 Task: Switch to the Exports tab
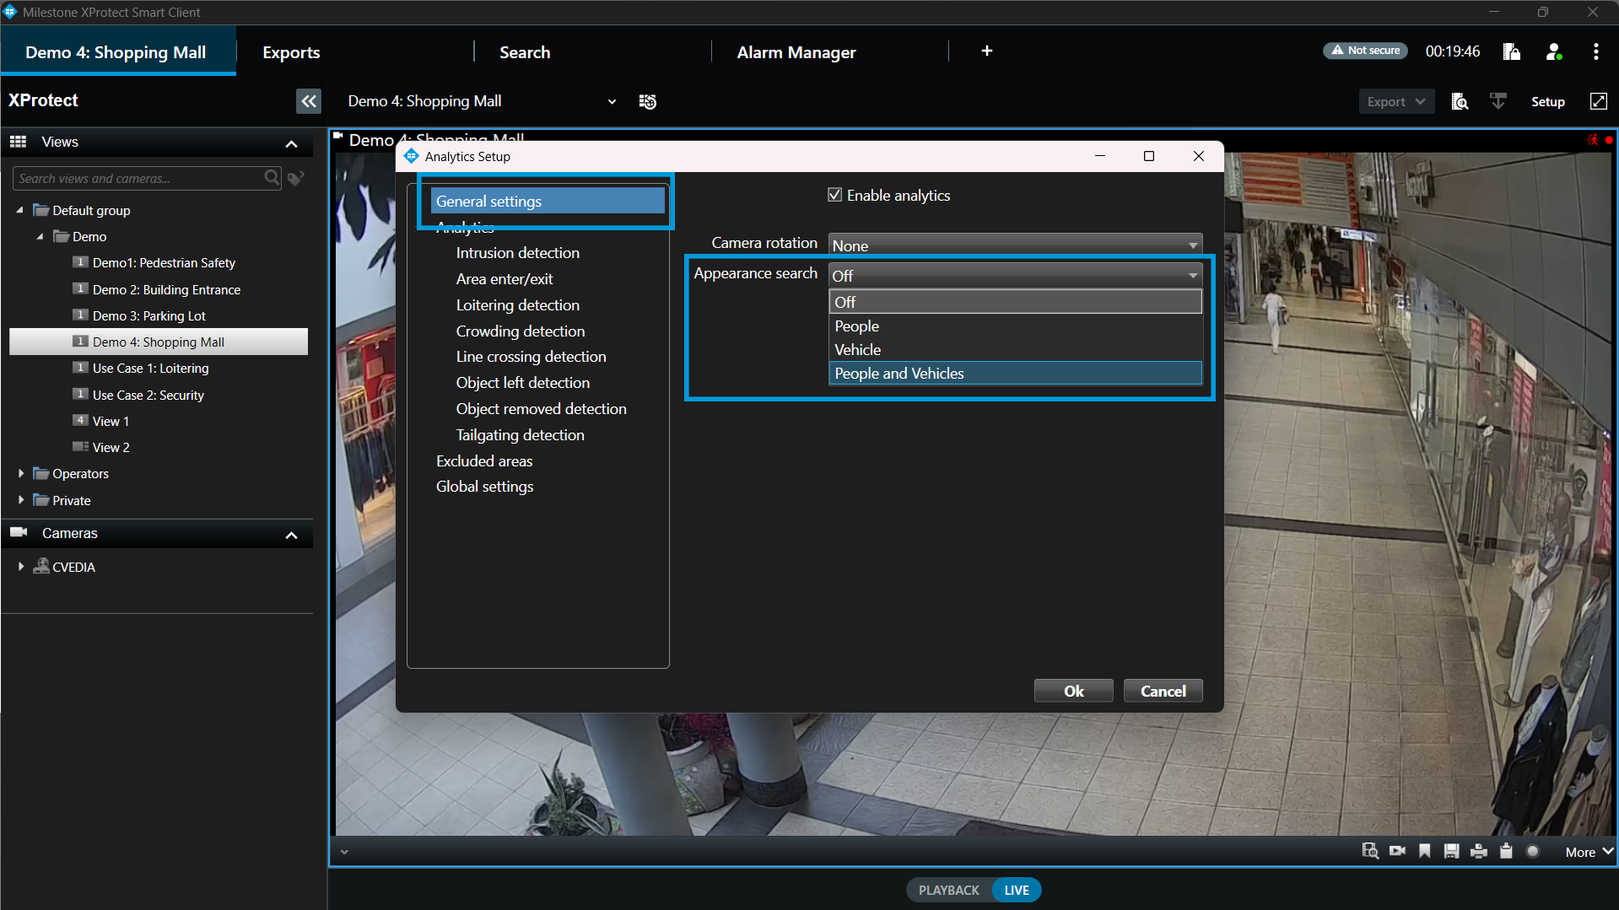tap(291, 52)
